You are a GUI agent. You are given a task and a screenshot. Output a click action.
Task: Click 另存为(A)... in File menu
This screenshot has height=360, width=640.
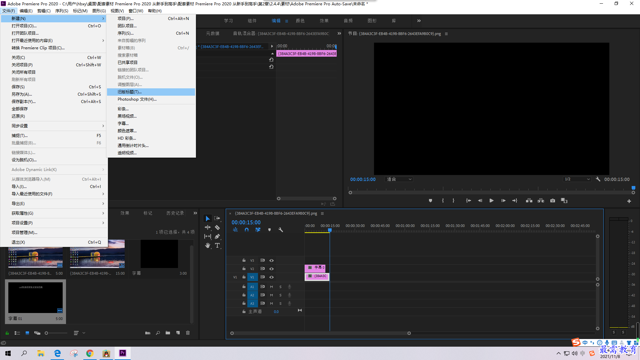click(x=54, y=94)
